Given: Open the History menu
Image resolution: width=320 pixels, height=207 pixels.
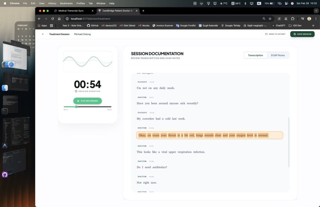Looking at the screenshot, I should pyautogui.click(x=52, y=3).
